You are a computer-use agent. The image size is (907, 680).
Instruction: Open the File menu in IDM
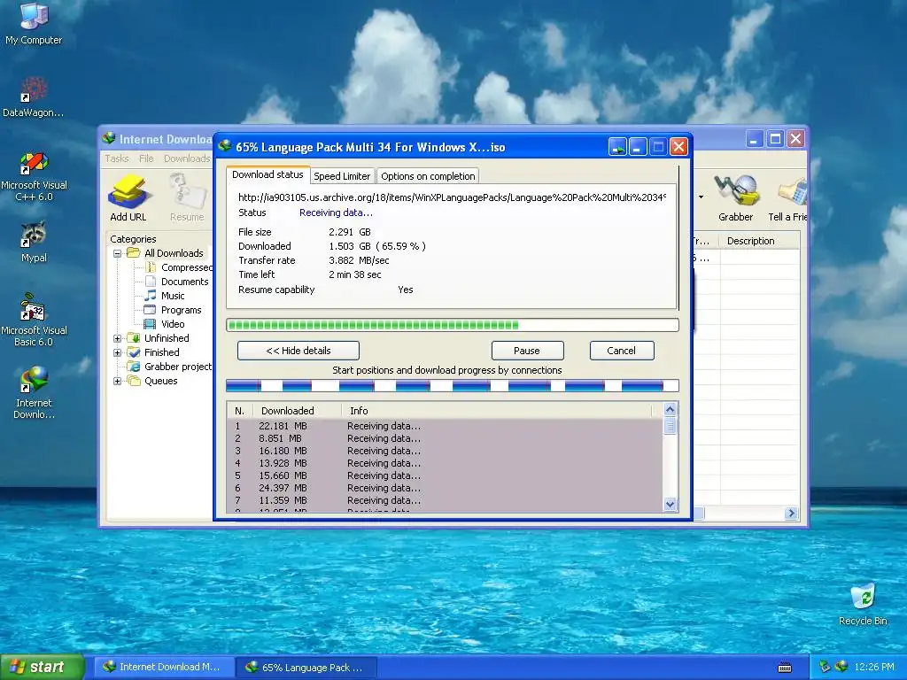click(146, 158)
